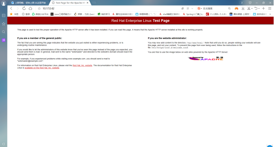Click the magnifier search icon

(229, 8)
